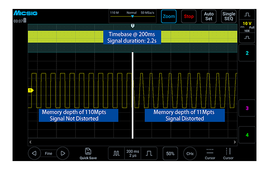This screenshot has height=170, width=269.
Task: Tap the 10X probe attenuation label
Action: [x=247, y=31]
